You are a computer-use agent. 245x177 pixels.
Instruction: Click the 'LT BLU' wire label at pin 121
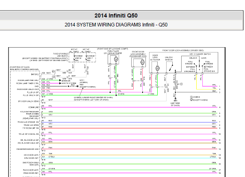click(x=52, y=157)
